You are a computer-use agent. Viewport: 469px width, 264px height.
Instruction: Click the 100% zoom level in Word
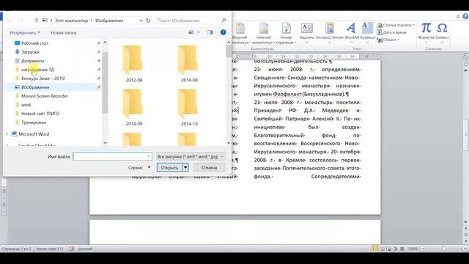click(x=413, y=249)
